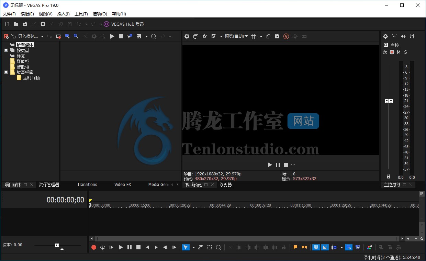Open project properties gear in main toolbar

click(43, 24)
